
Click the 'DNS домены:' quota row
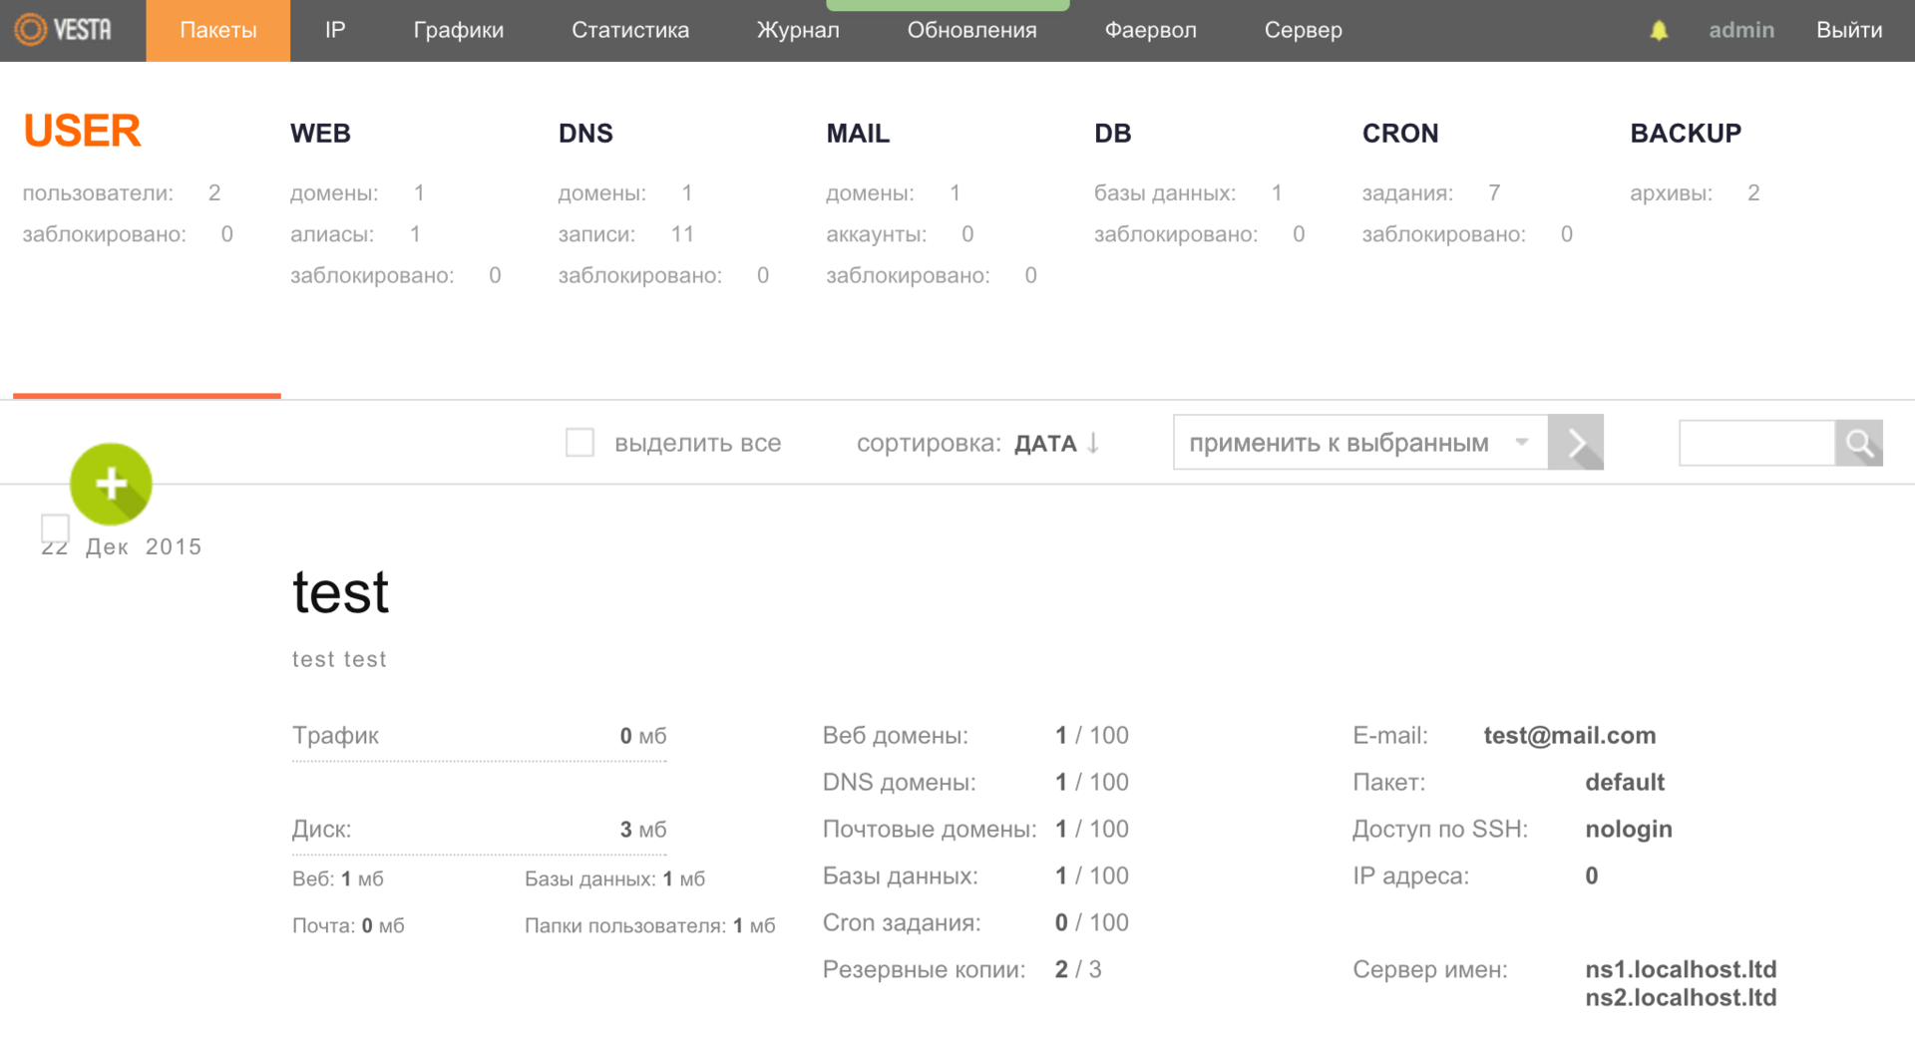(x=975, y=783)
